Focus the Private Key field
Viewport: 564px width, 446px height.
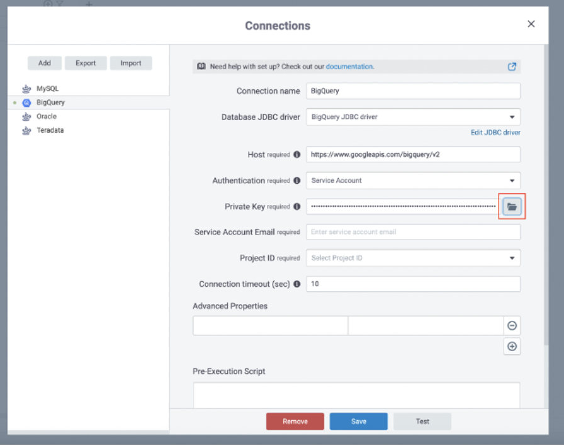pos(403,207)
